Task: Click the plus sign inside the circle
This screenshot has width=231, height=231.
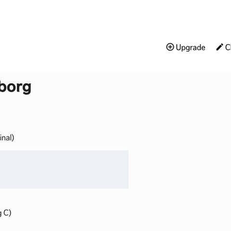Action: point(170,47)
